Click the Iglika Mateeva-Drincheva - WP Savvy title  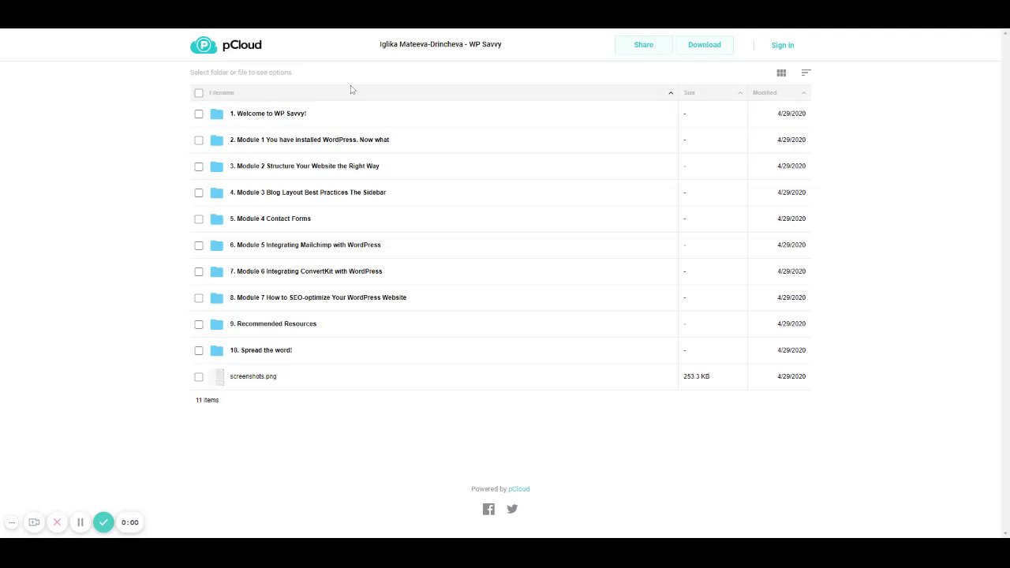[440, 44]
